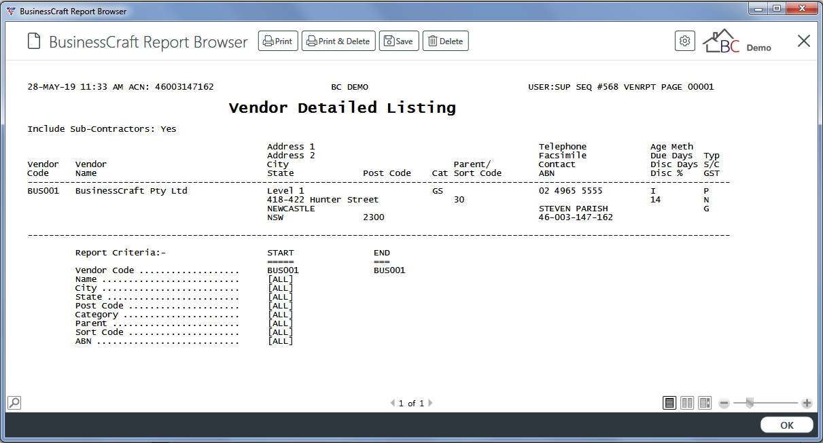
Task: Print the vendor report
Action: point(278,41)
